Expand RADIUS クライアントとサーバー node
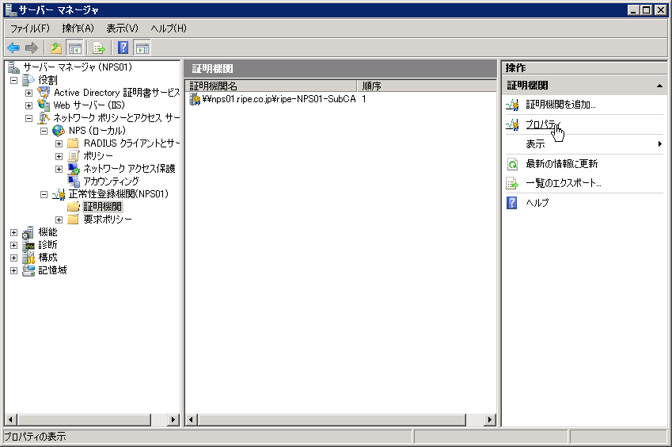This screenshot has width=672, height=447. (x=59, y=143)
